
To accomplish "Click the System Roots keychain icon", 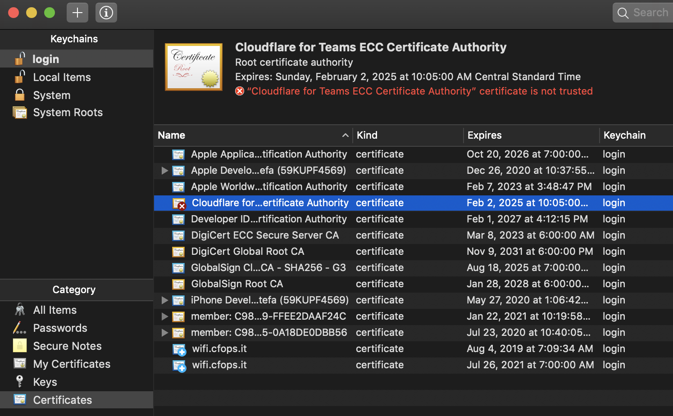I will pyautogui.click(x=20, y=113).
